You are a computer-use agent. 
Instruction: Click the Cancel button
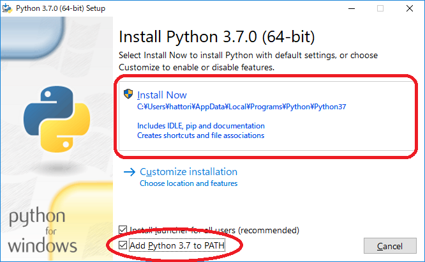pyautogui.click(x=390, y=246)
